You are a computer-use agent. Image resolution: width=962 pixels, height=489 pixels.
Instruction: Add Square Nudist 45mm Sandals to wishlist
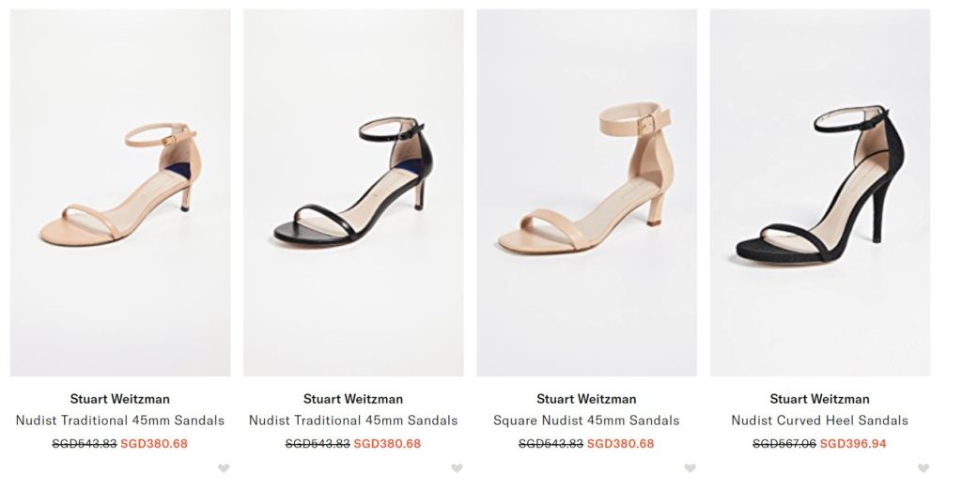[x=690, y=468]
